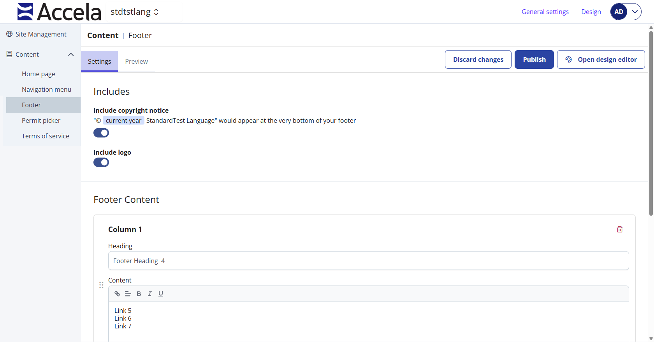Open Navigation menu page in sidebar
The image size is (654, 342).
(x=46, y=89)
